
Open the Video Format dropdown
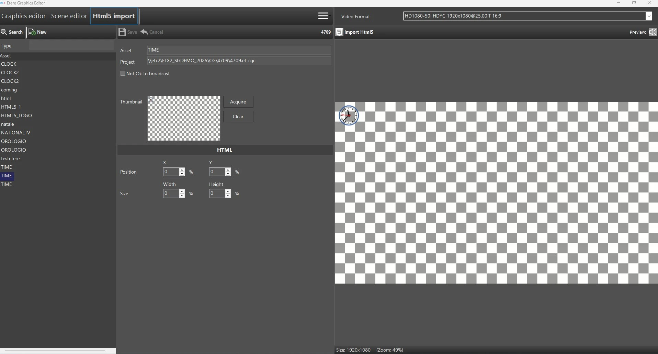(x=649, y=16)
